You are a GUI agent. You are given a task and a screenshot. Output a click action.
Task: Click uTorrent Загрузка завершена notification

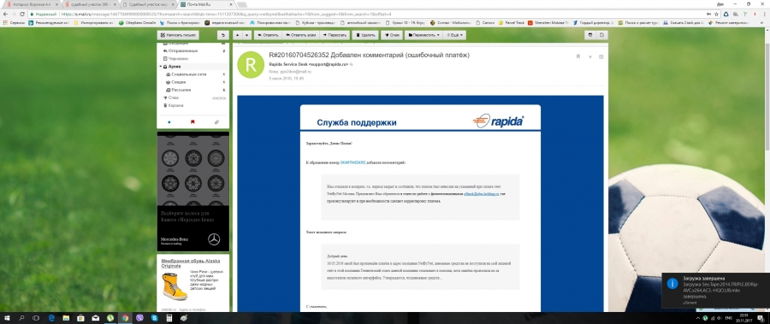(x=715, y=292)
